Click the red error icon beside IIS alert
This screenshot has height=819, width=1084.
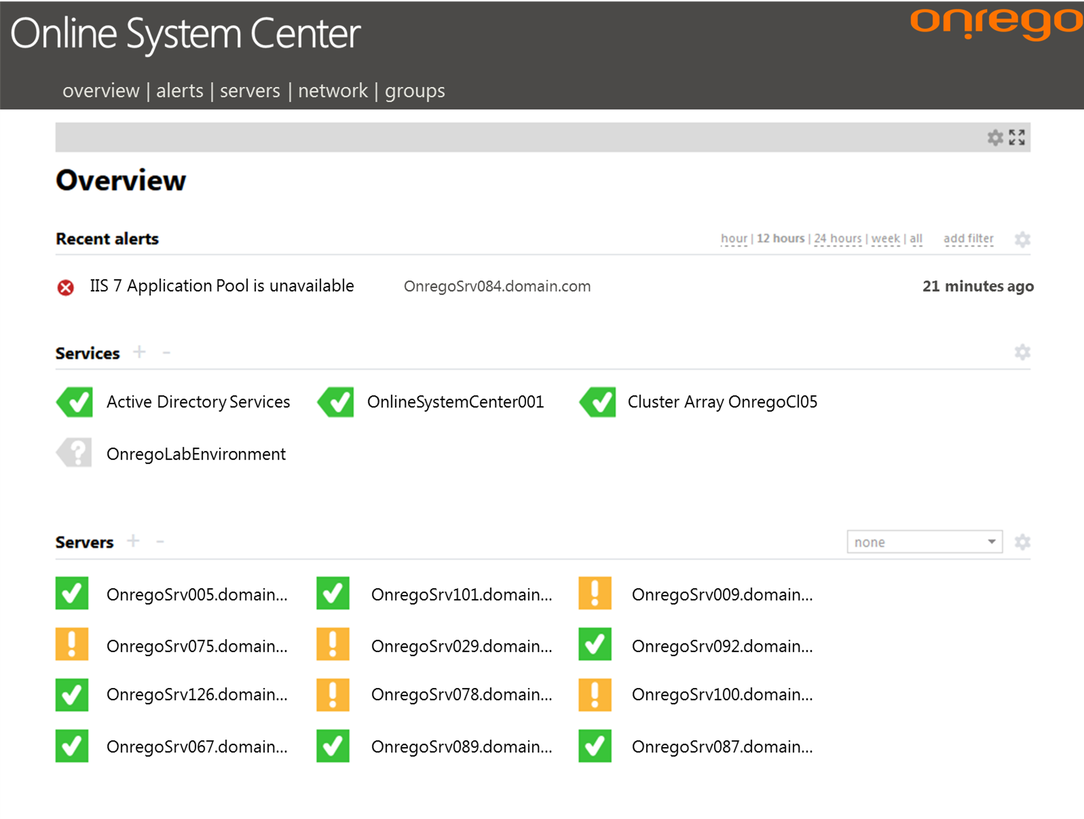(65, 287)
